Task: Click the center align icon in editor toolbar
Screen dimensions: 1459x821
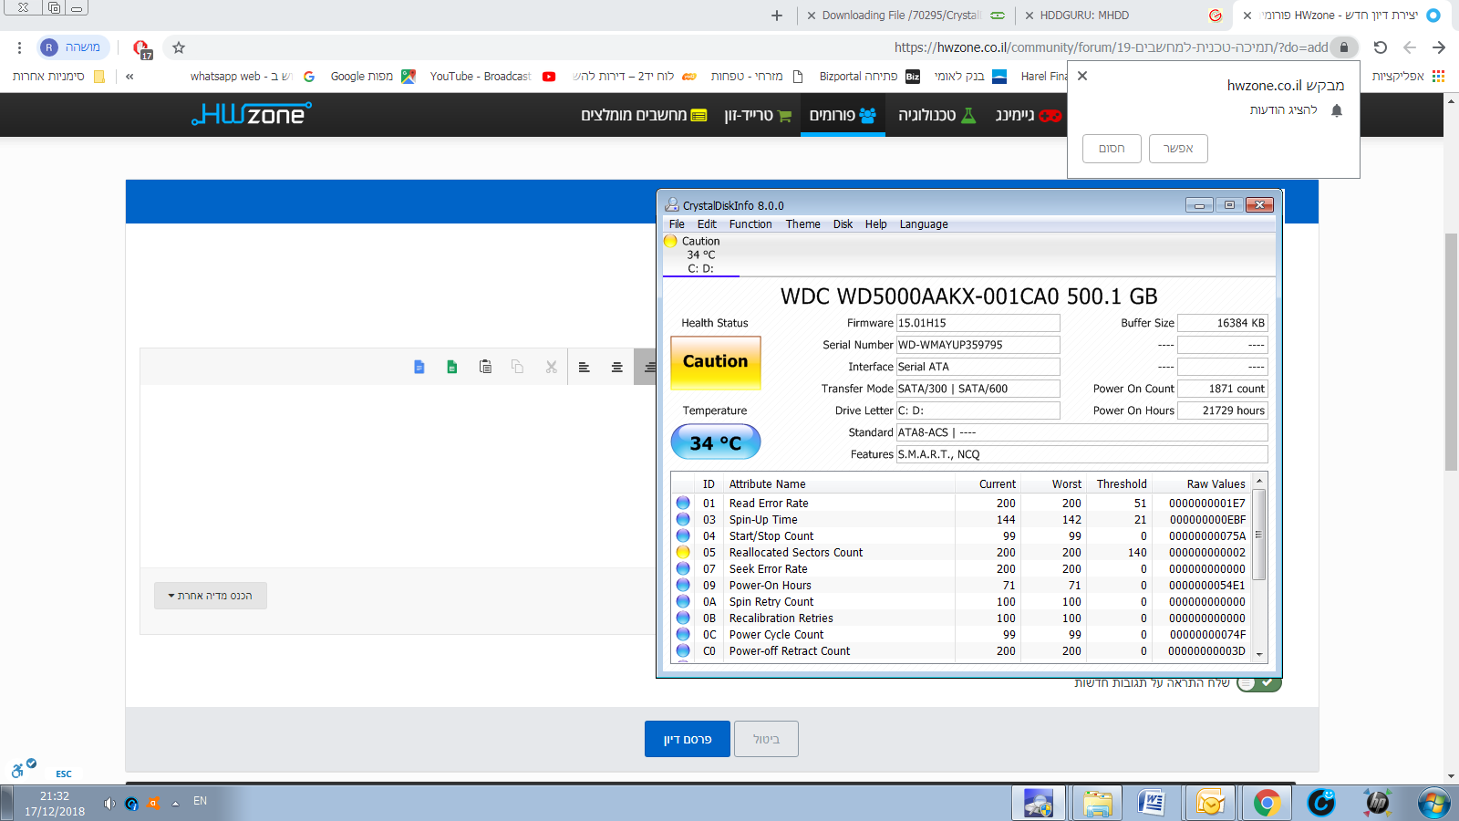Action: coord(617,367)
